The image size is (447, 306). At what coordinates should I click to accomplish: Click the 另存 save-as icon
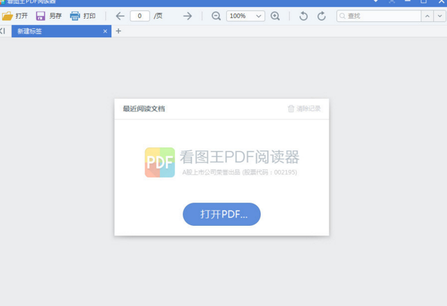click(40, 16)
